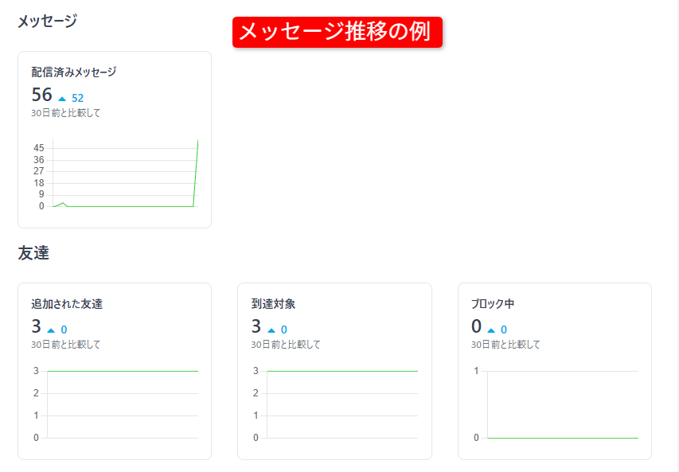Click the ブロック中 line chart
This screenshot has width=679, height=472.
tap(562, 404)
